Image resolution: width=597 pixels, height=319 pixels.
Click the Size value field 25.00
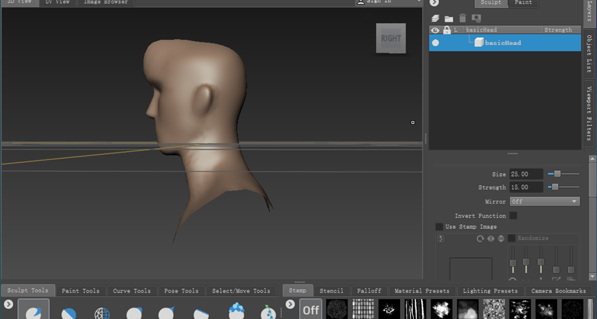526,174
